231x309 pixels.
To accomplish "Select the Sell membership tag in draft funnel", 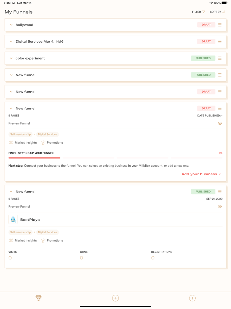I will pyautogui.click(x=20, y=134).
